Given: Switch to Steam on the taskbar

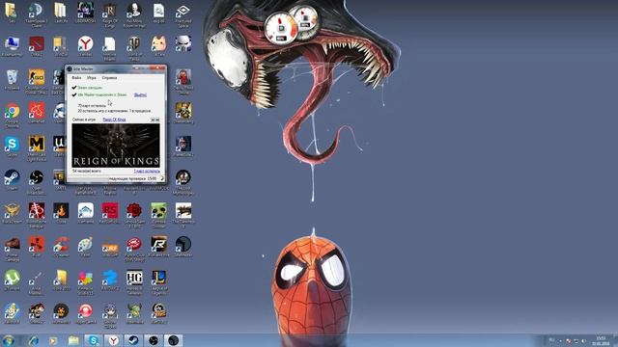Looking at the screenshot, I should tap(133, 340).
